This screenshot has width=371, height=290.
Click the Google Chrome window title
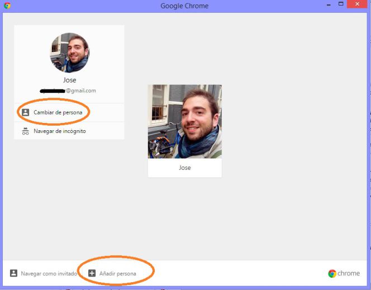pos(184,6)
